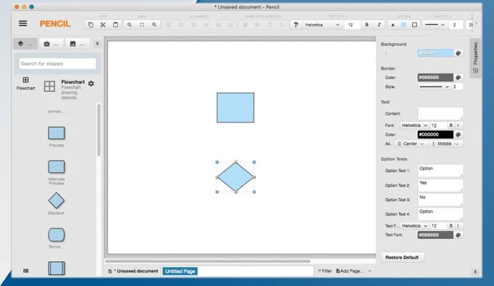Click the format painter icon
This screenshot has height=286, width=494.
click(296, 25)
